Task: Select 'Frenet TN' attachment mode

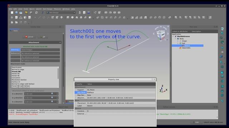Action: 15,74
